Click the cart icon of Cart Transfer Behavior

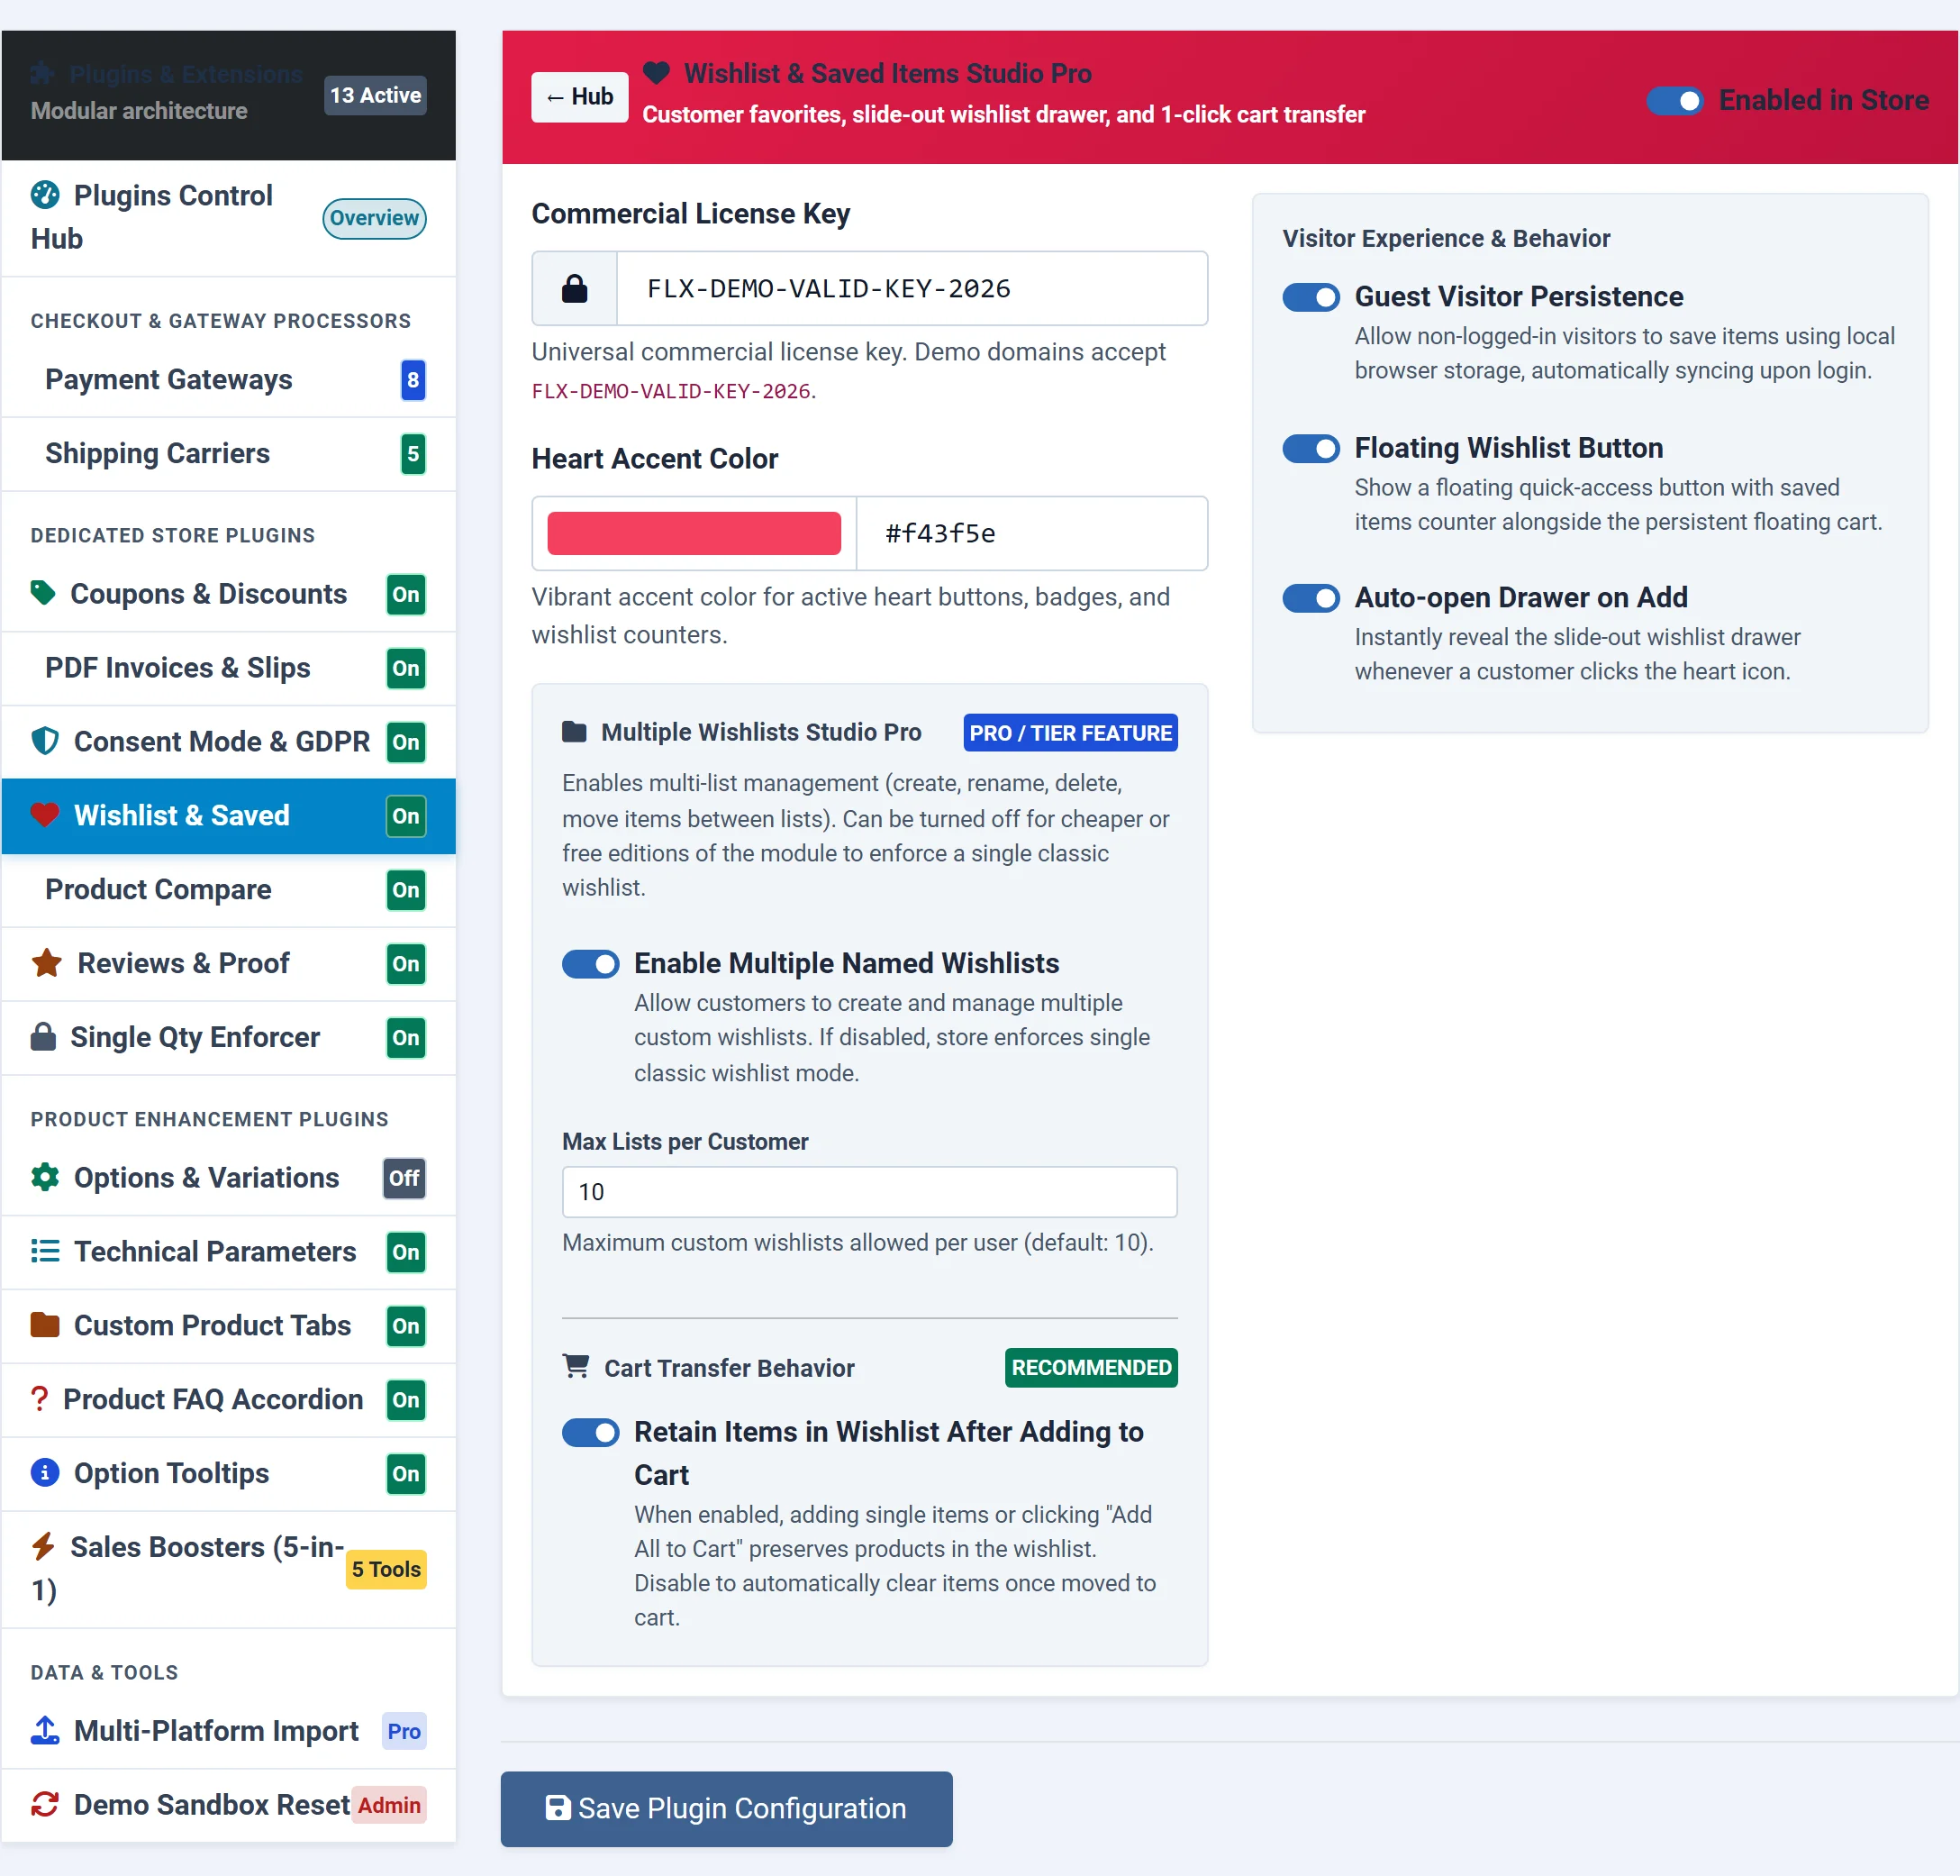576,1366
